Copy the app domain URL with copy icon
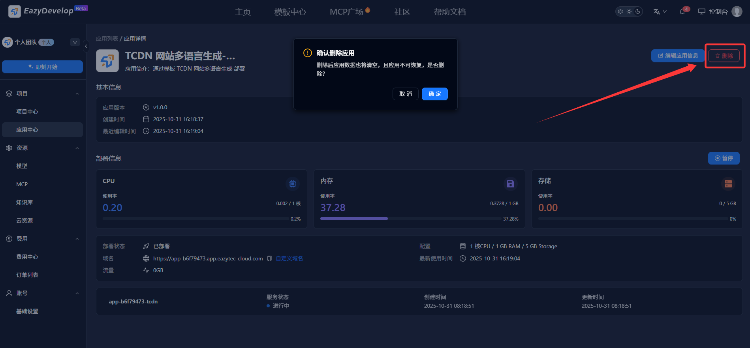Image resolution: width=750 pixels, height=348 pixels. point(269,258)
